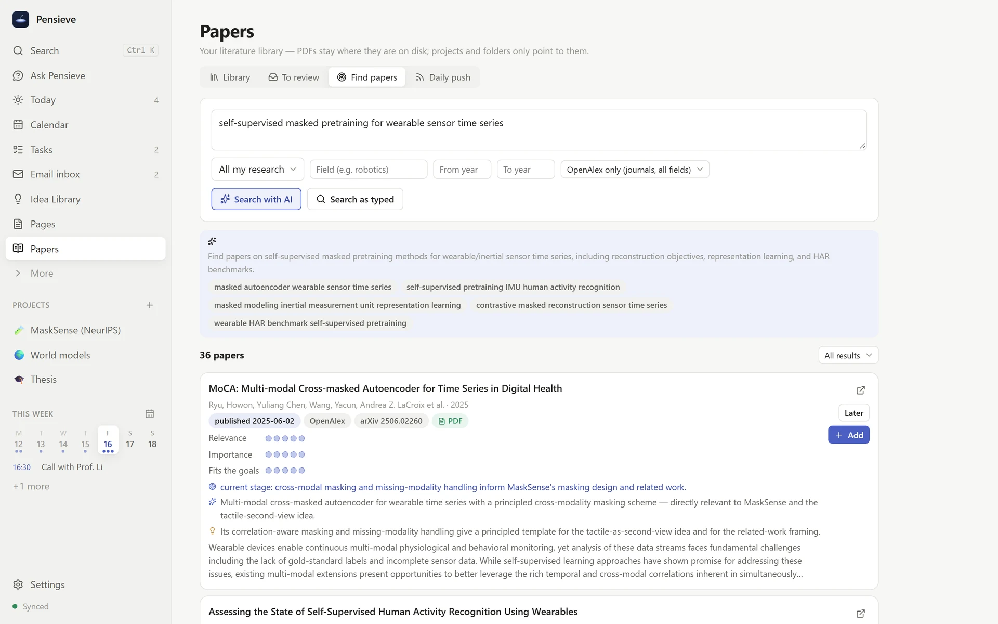Open Email inbox
Screen dimensions: 998x624
coord(85,174)
